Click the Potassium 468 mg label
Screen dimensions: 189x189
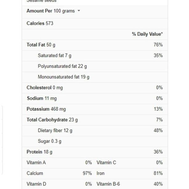coord(46,109)
